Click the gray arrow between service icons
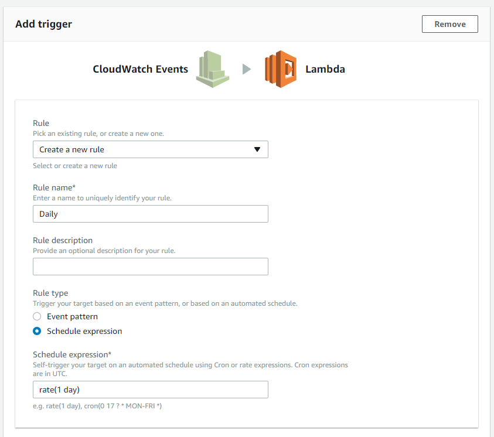Screen dimensions: 494x437 (x=247, y=69)
